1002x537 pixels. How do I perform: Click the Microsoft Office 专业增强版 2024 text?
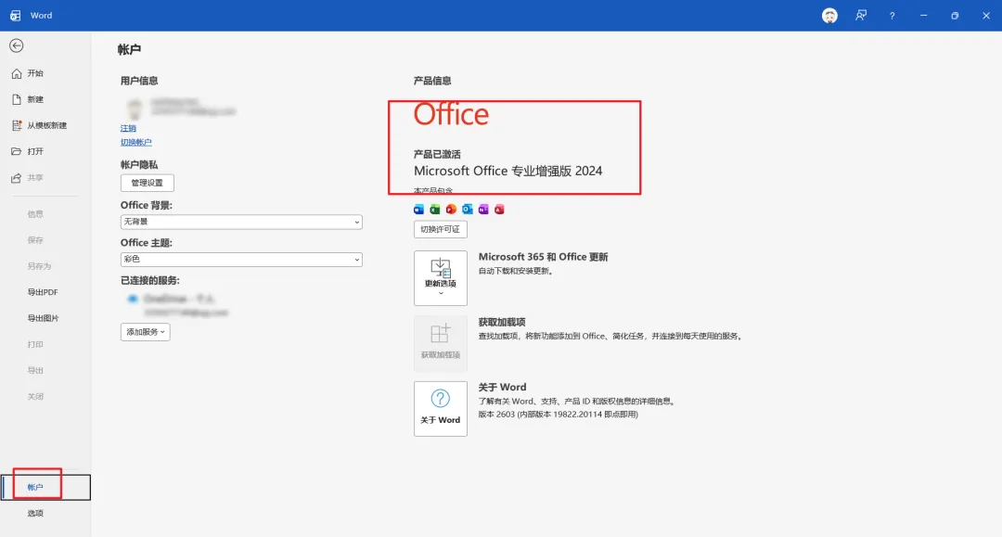point(508,172)
